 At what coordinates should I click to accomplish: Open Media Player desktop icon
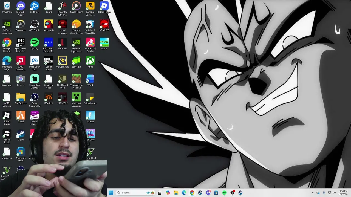tap(76, 8)
